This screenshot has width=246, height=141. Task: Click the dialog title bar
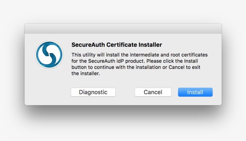[x=123, y=28]
